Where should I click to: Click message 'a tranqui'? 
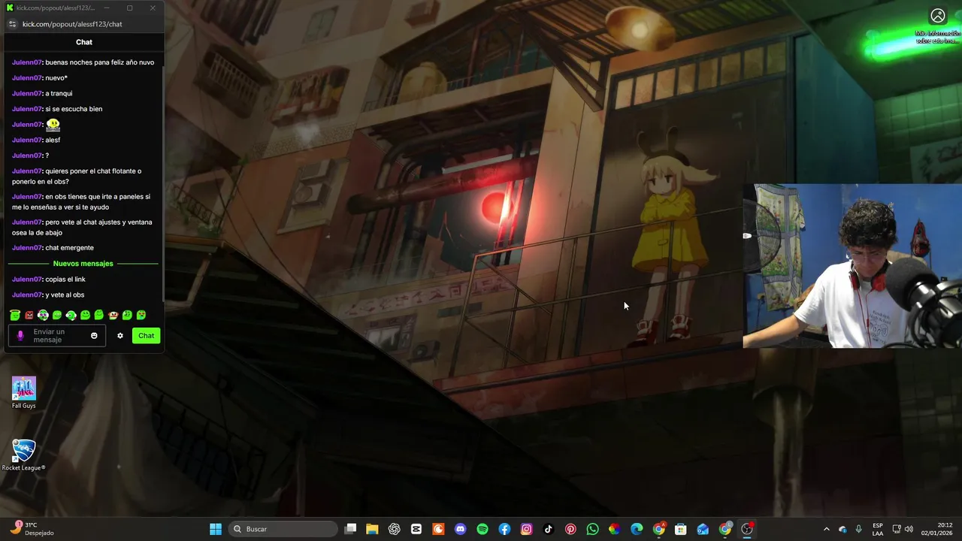pyautogui.click(x=59, y=93)
